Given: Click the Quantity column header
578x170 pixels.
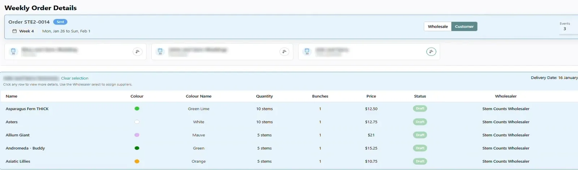Looking at the screenshot, I should 264,96.
